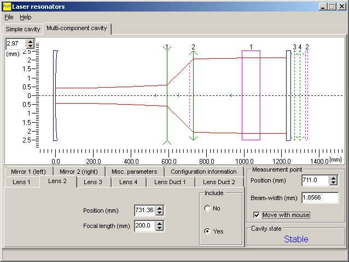Screen dimensions: 349x262
Task: Decrease the Focal length value with spinner
Action: (x=159, y=229)
